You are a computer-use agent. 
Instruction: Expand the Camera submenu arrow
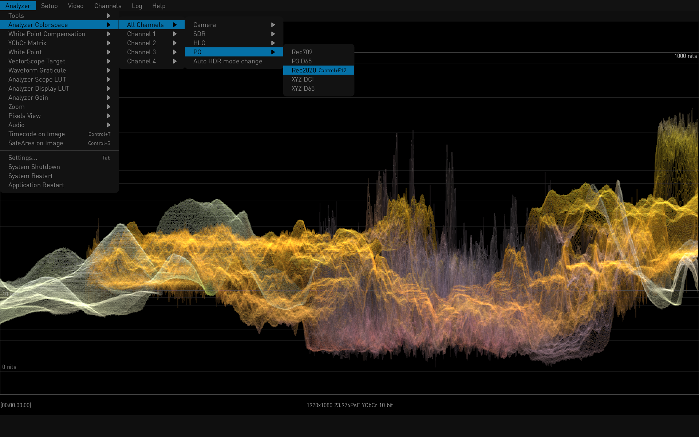click(x=273, y=25)
